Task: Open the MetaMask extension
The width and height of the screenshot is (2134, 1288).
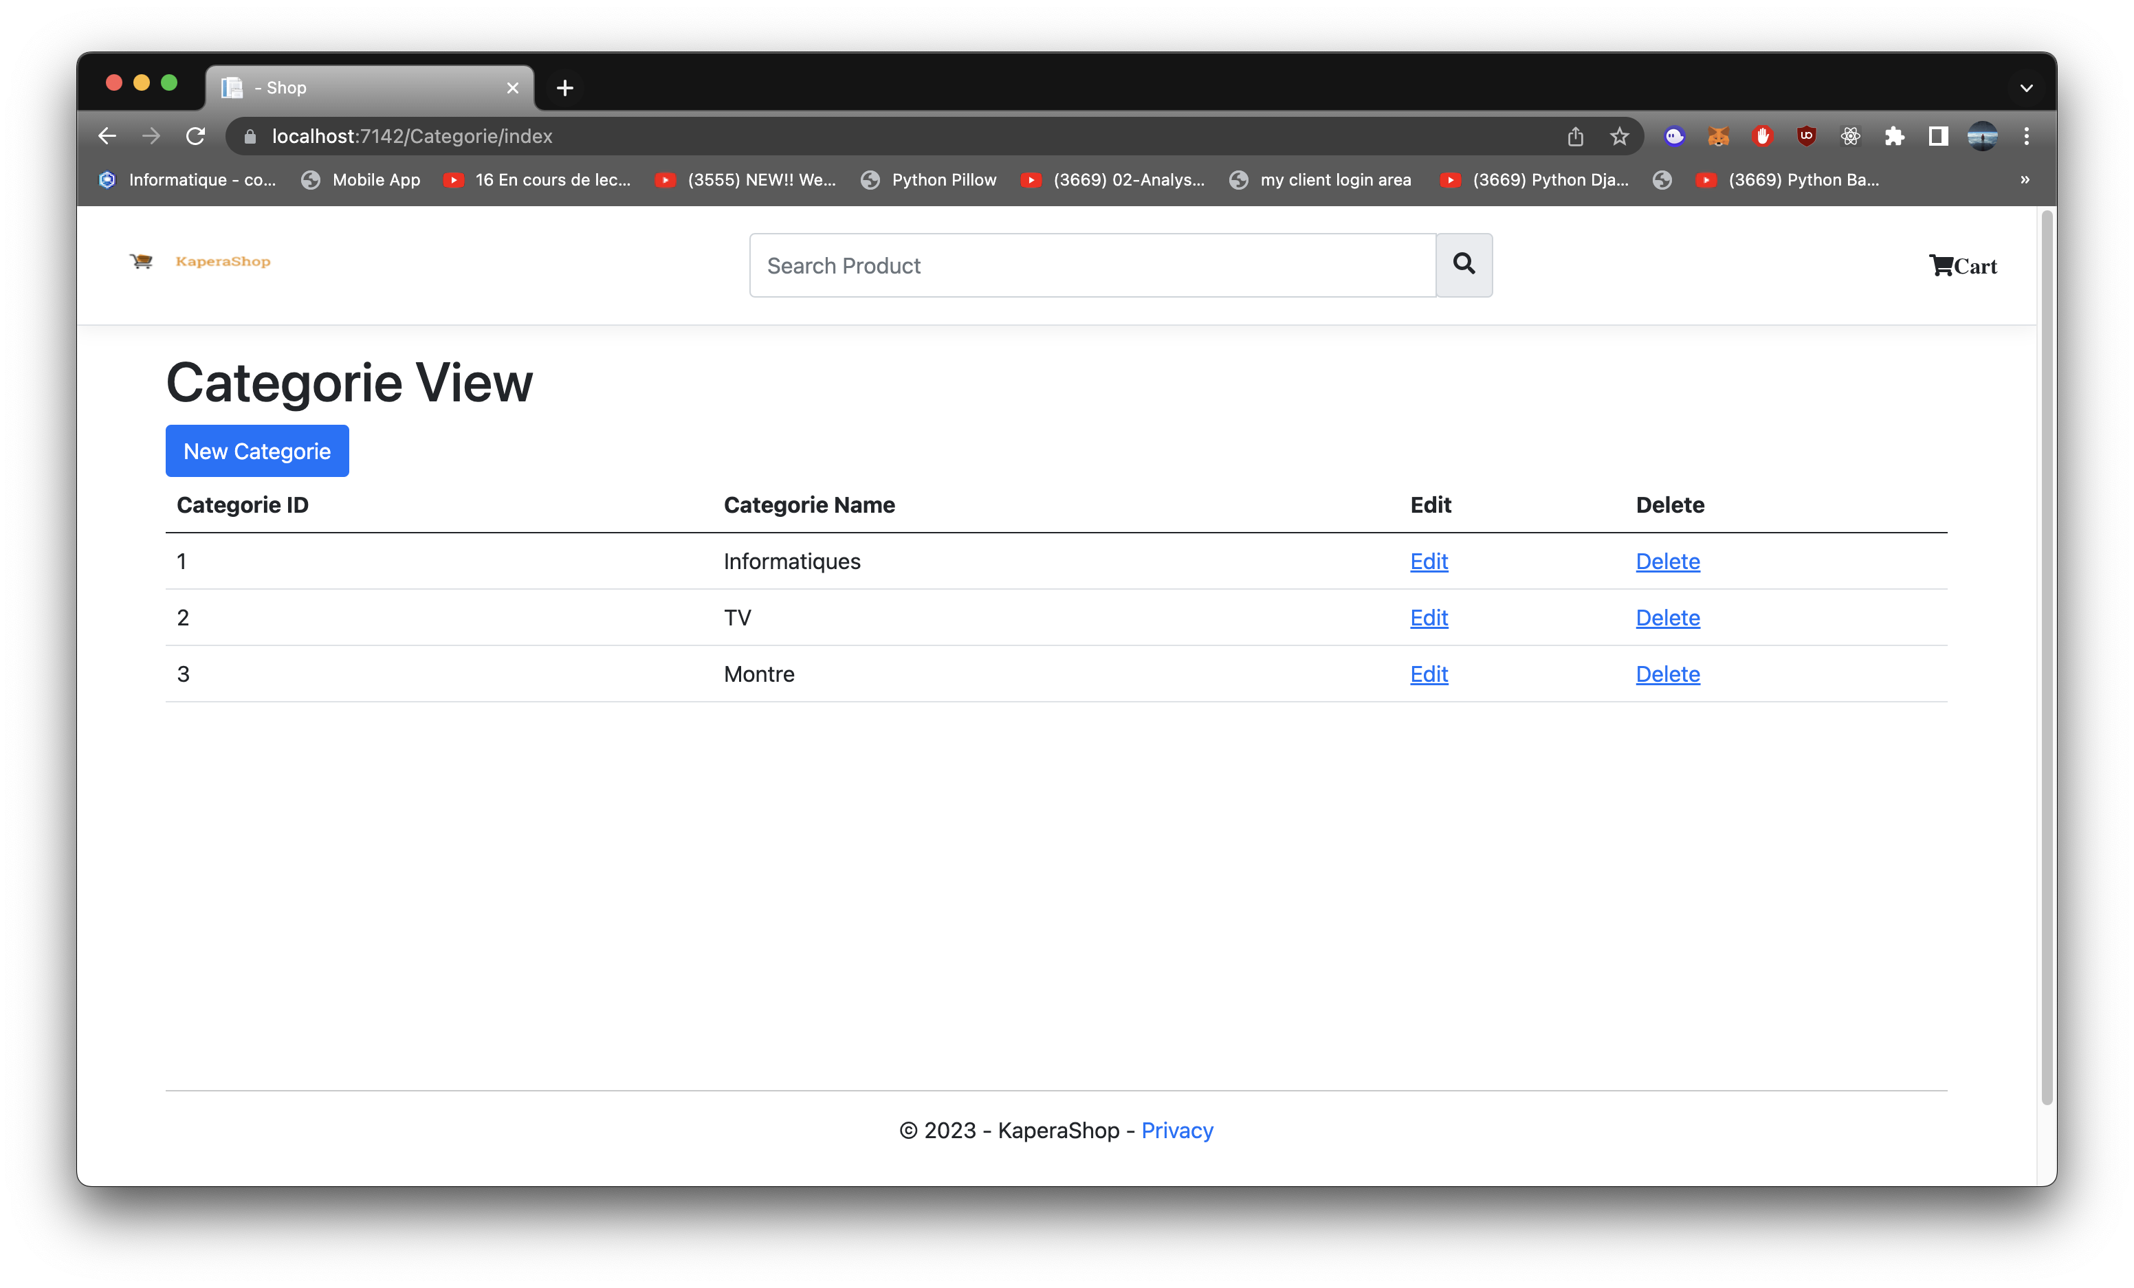Action: pyautogui.click(x=1718, y=136)
